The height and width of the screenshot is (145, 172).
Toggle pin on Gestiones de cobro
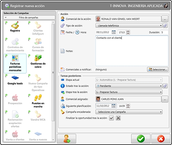tap(29, 56)
